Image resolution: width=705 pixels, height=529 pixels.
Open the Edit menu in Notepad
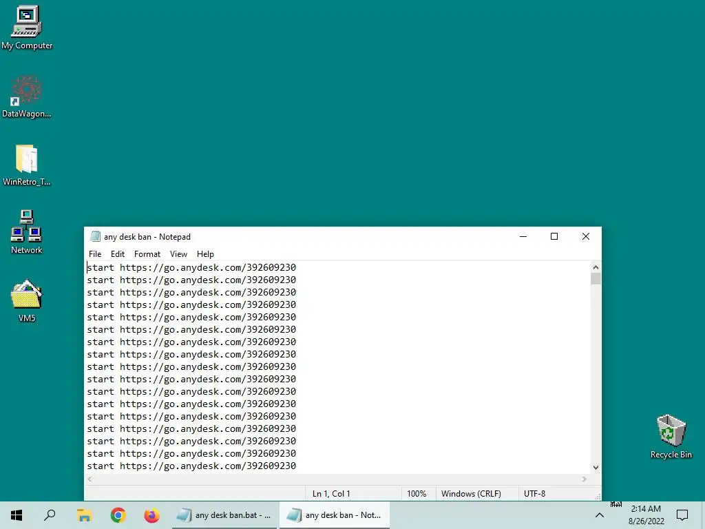point(117,254)
